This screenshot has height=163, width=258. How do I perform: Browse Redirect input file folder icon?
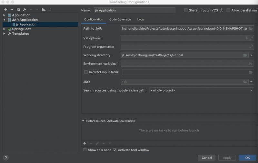251,72
